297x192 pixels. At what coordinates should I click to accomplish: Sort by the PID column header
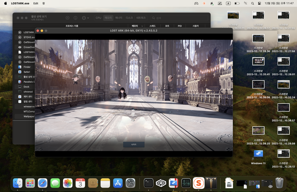pyautogui.click(x=180, y=26)
